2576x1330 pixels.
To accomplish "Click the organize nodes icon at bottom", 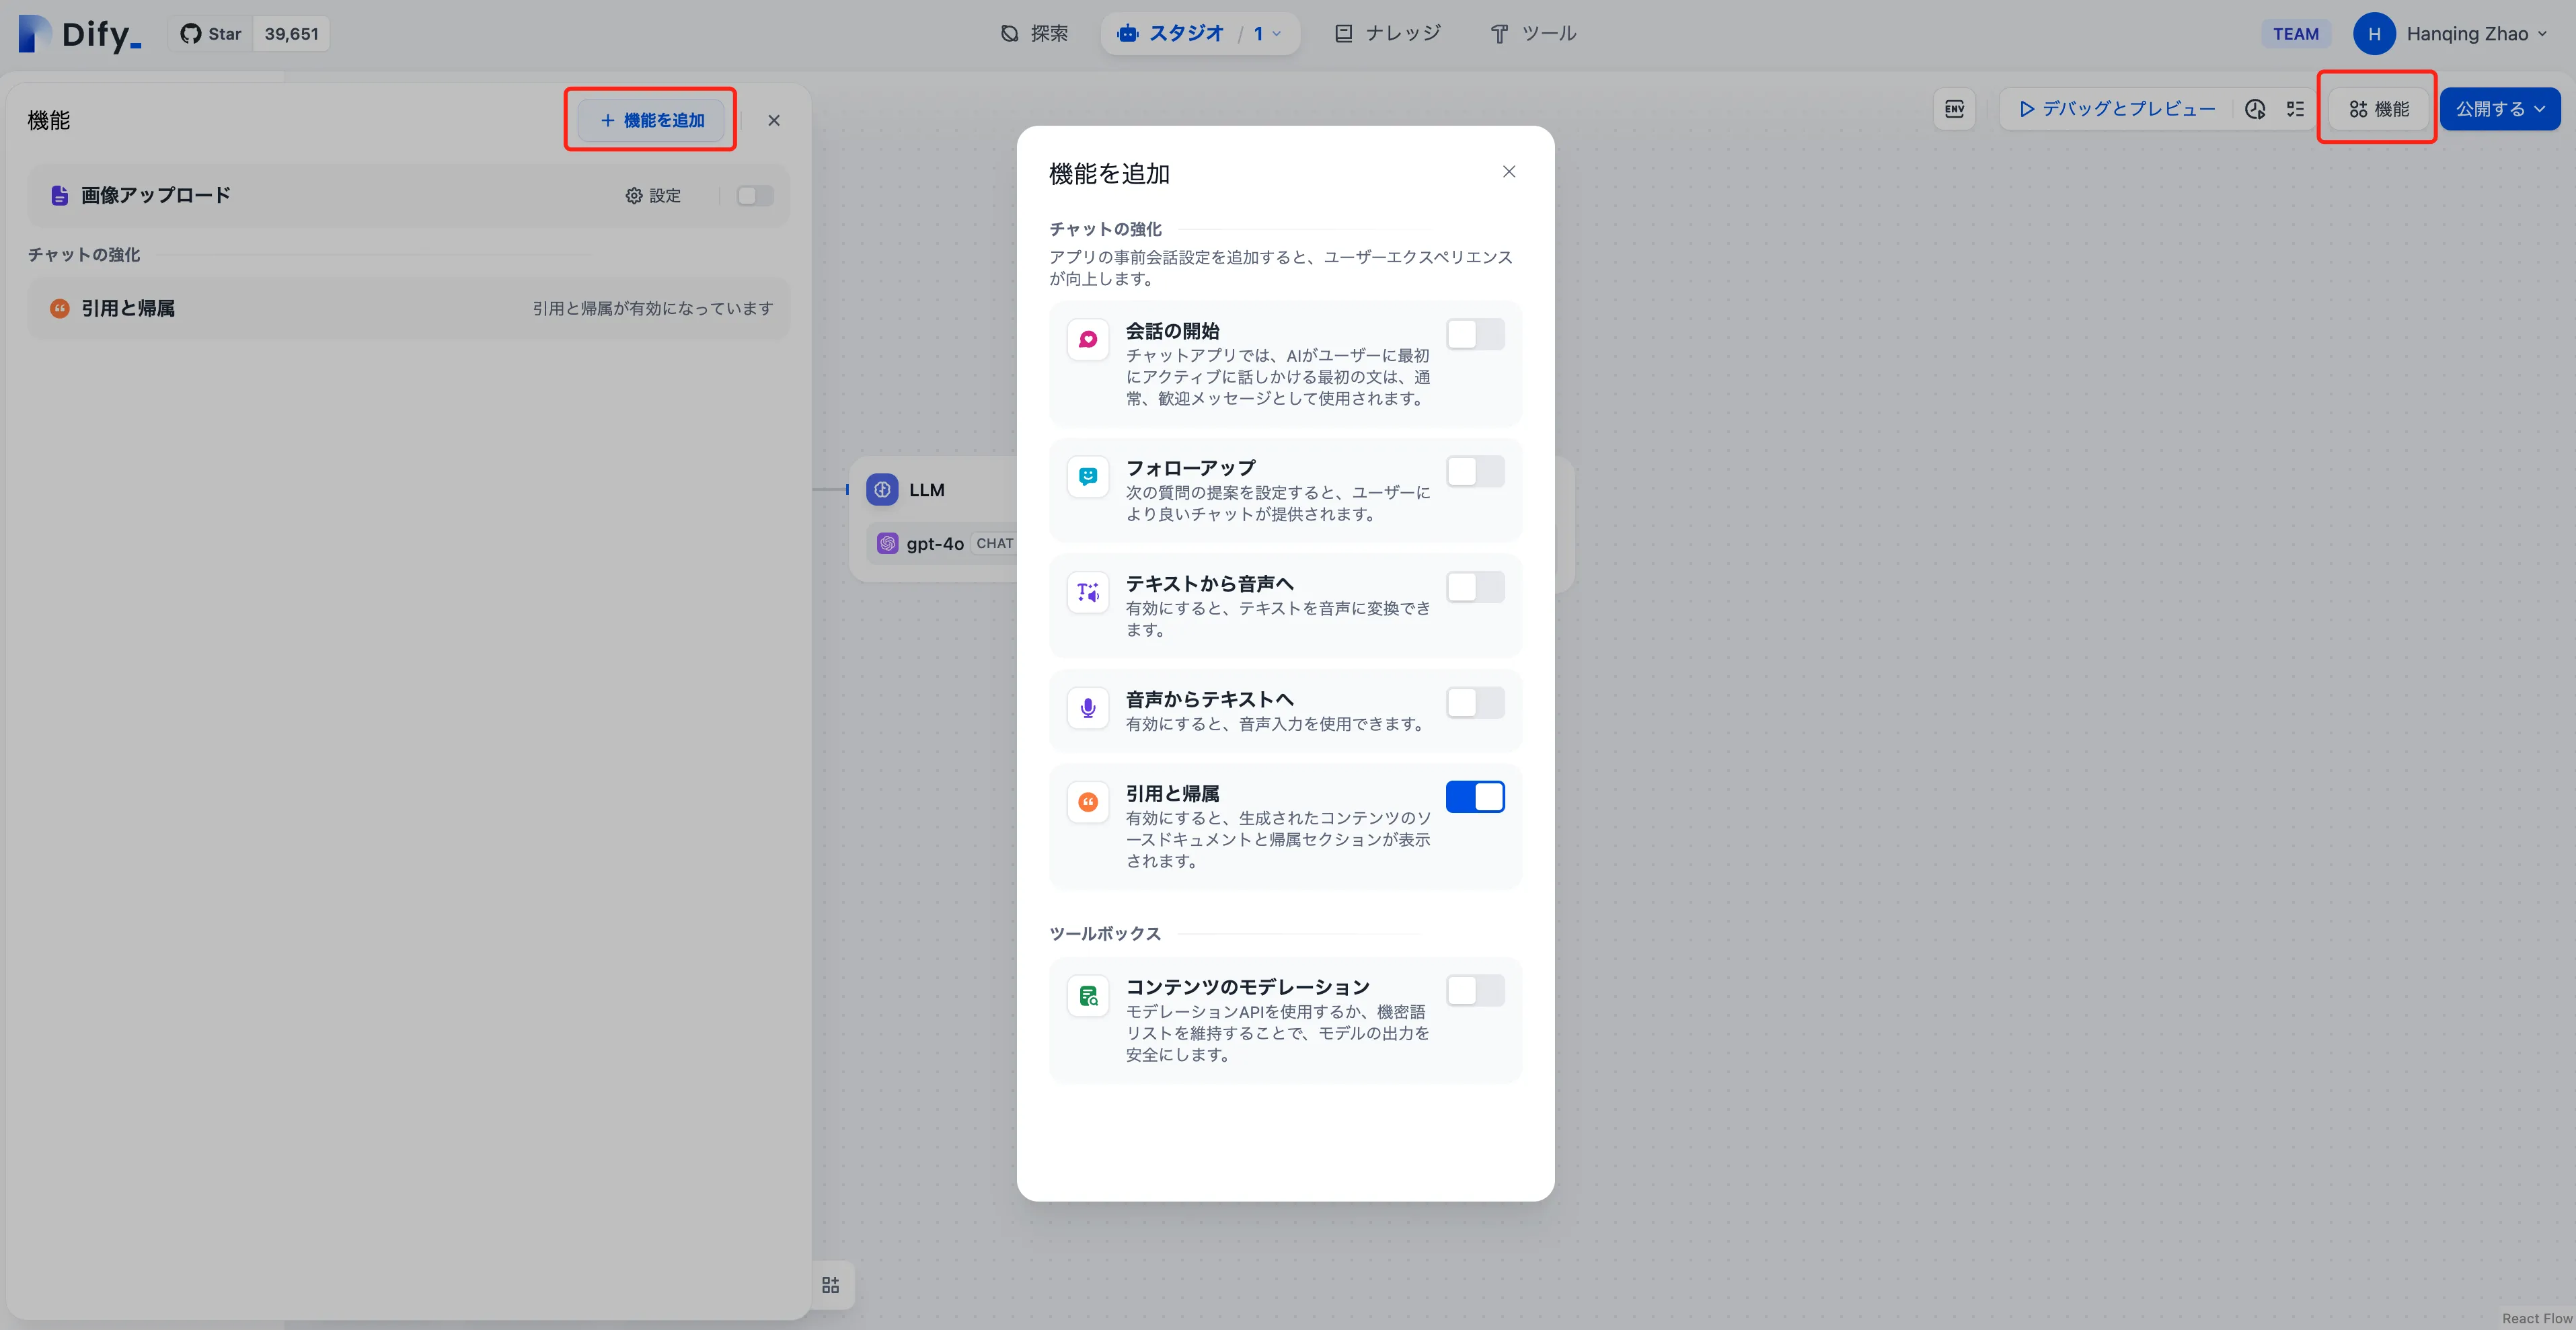I will click(x=830, y=1285).
